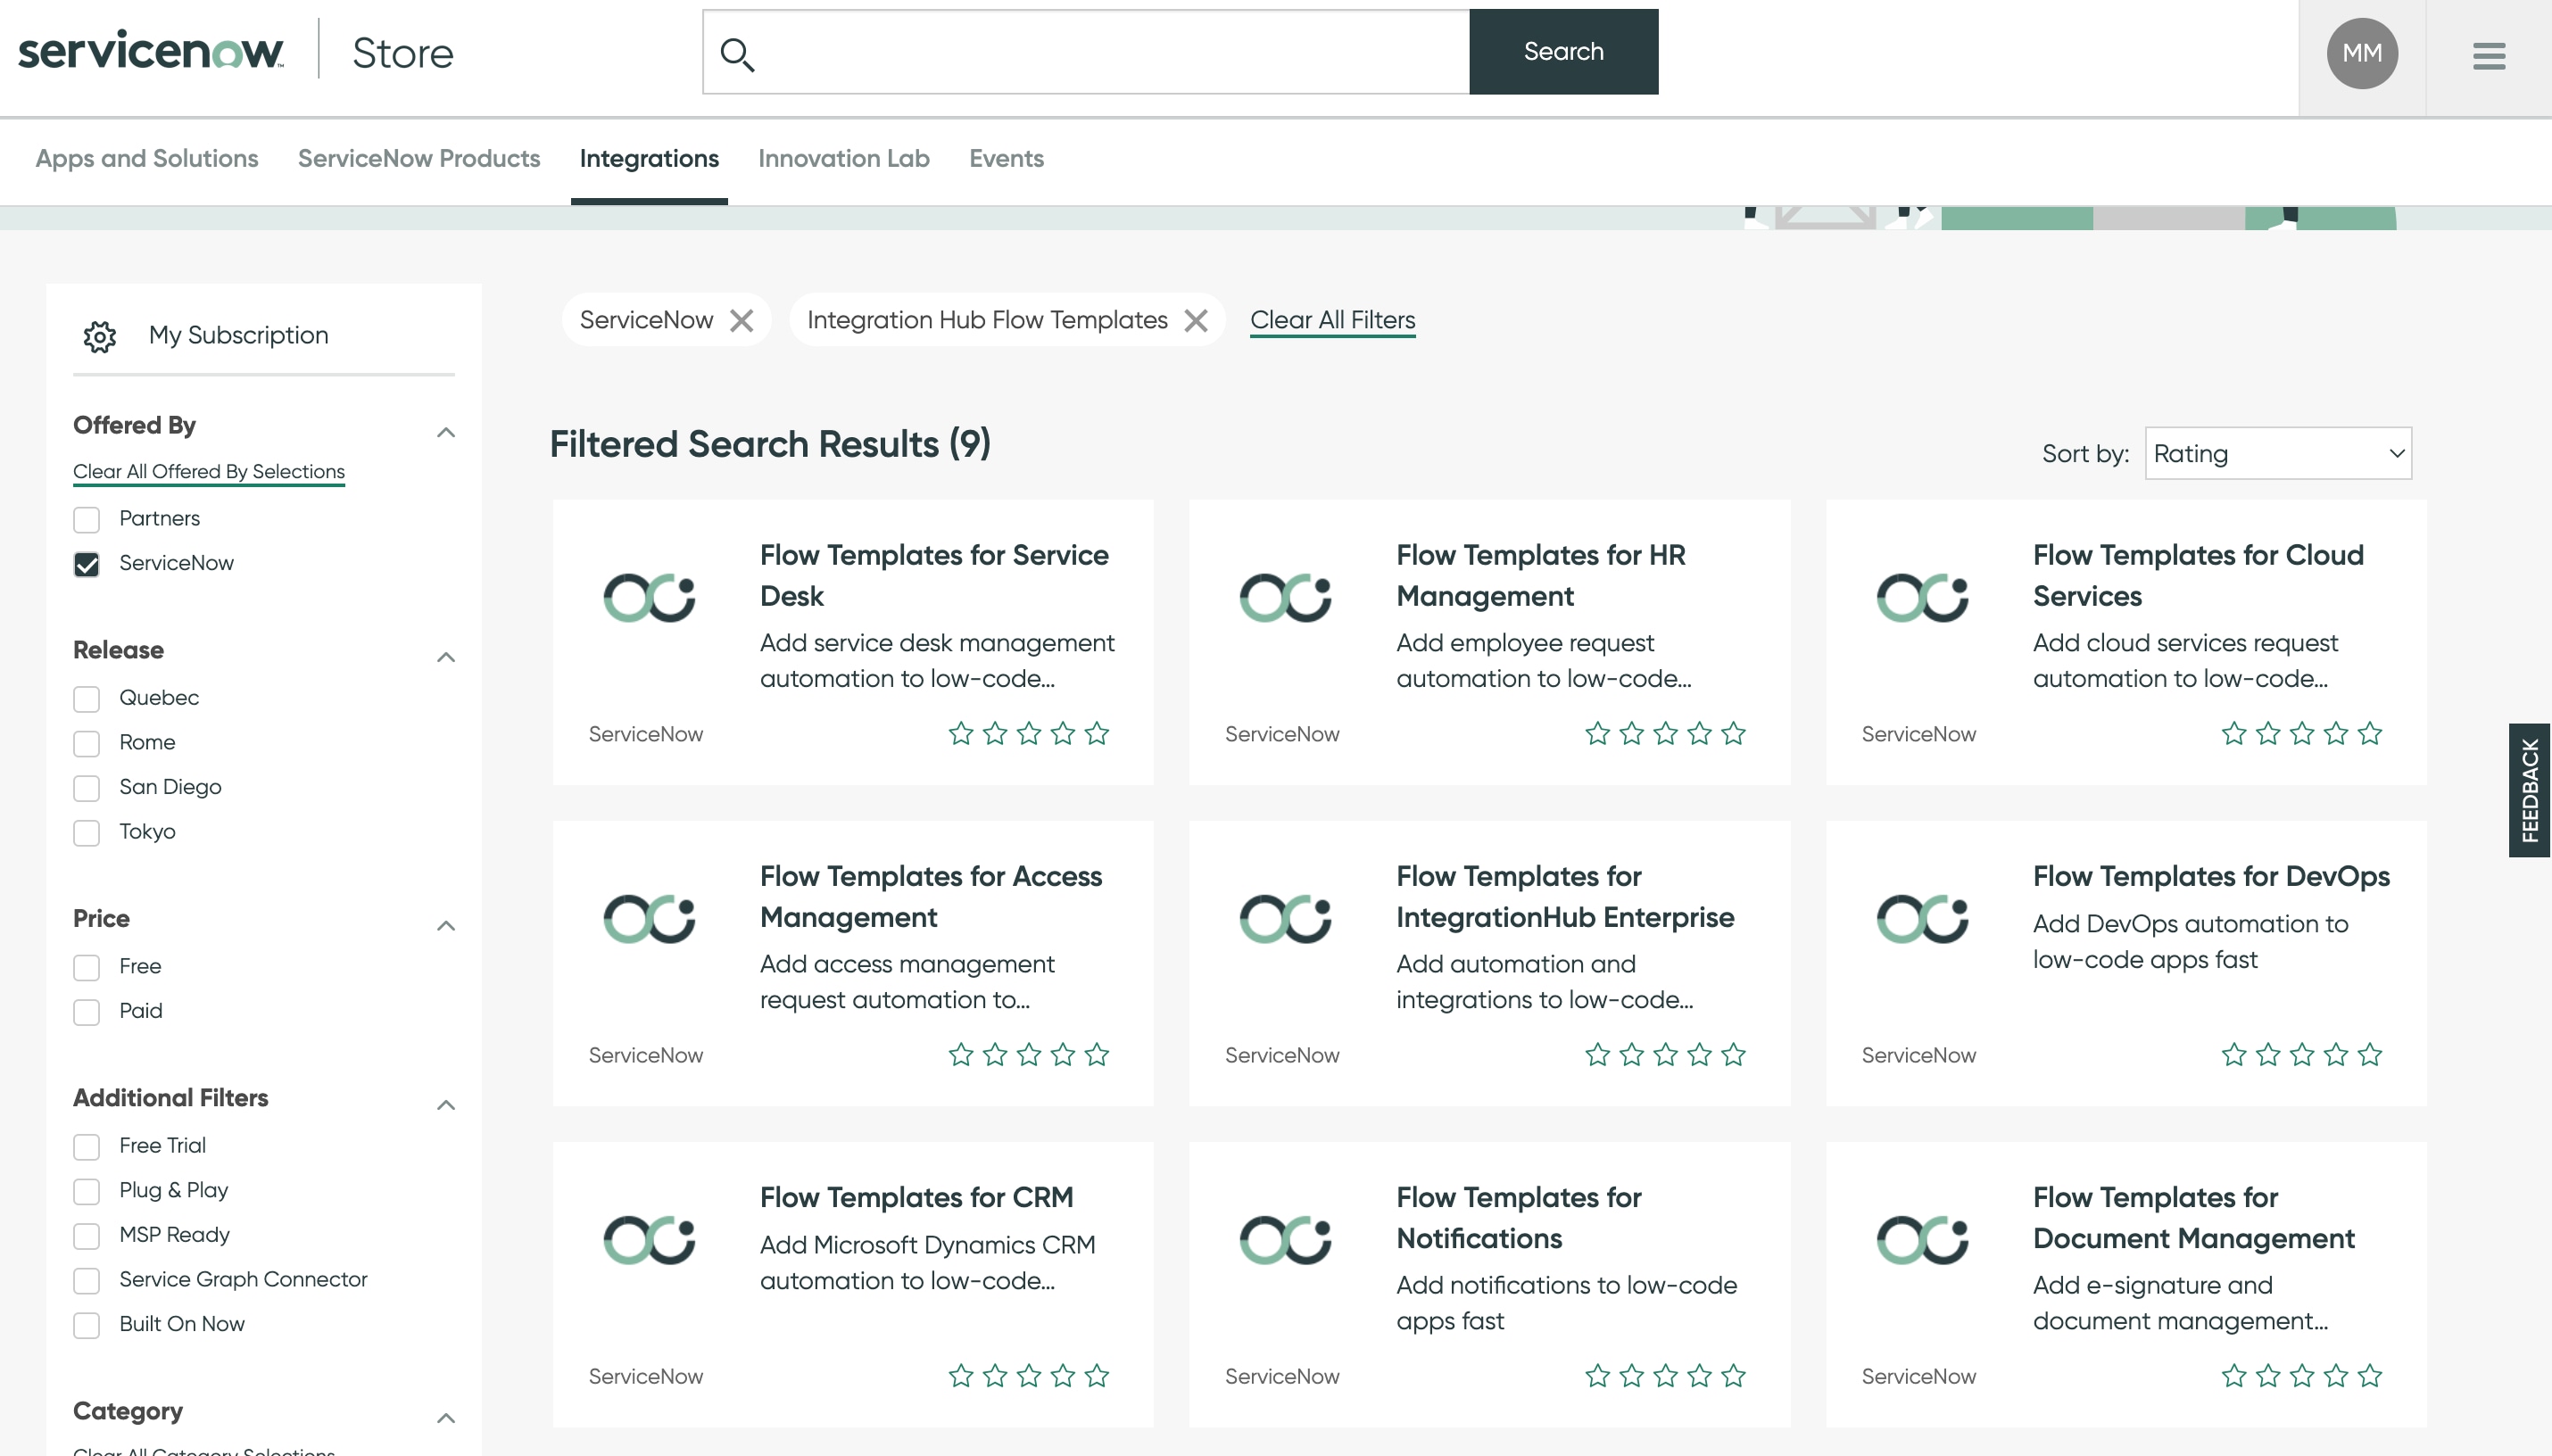The image size is (2552, 1456).
Task: Tick the San Diego release checkbox
Action: point(87,788)
